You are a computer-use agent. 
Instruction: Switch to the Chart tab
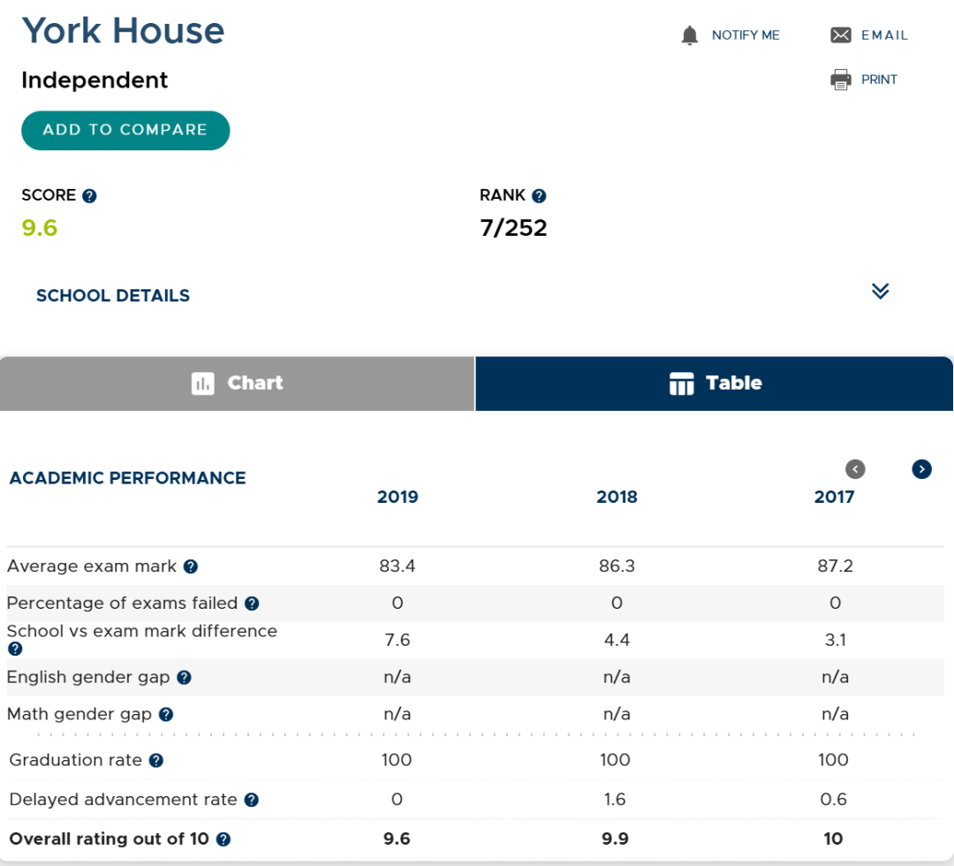click(238, 384)
